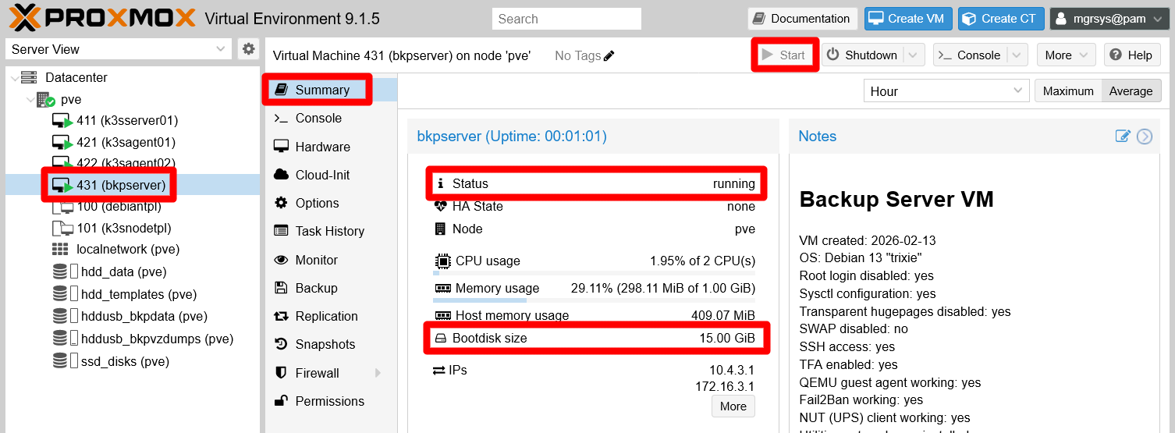Click the Help button
The height and width of the screenshot is (433, 1175).
pos(1131,55)
